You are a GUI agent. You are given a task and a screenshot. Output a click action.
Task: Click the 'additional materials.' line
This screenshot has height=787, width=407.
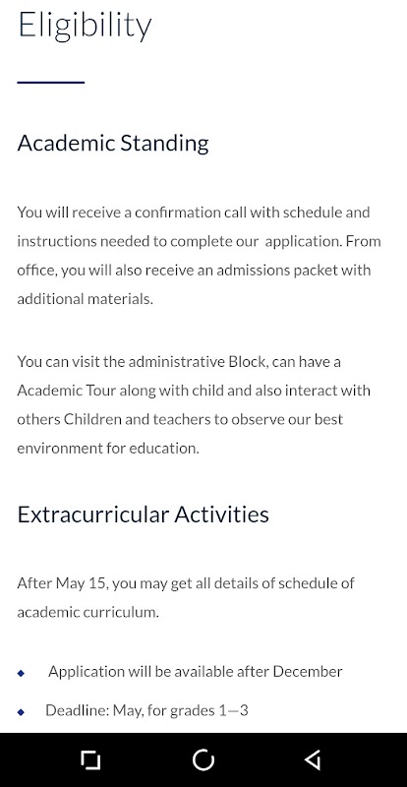coord(85,299)
